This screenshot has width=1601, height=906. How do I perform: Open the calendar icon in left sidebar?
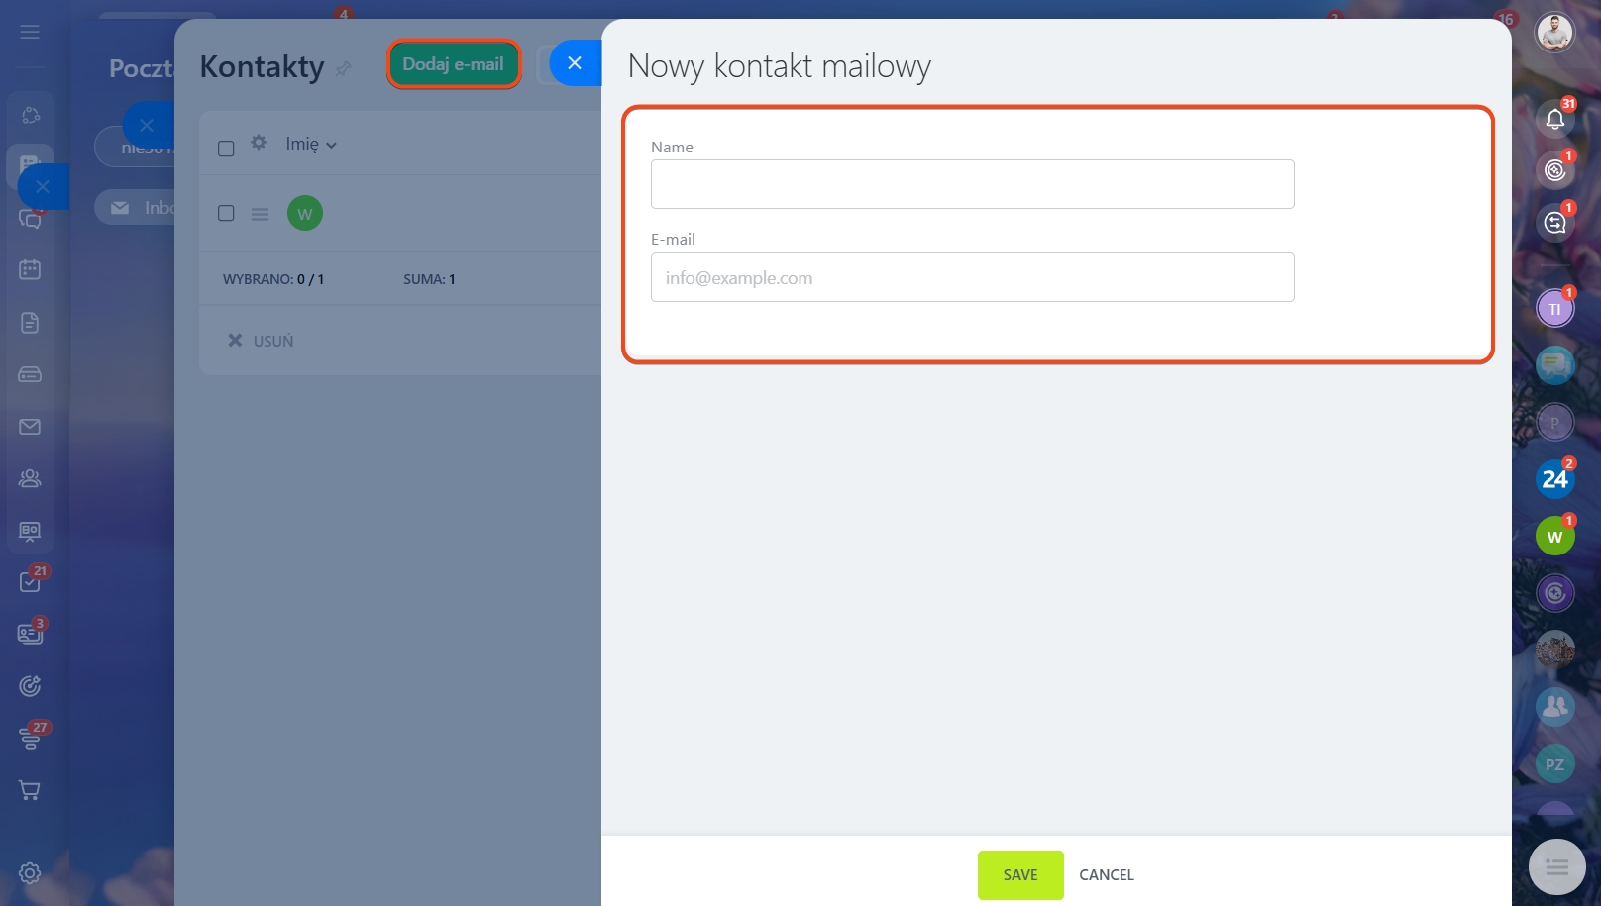pos(30,269)
